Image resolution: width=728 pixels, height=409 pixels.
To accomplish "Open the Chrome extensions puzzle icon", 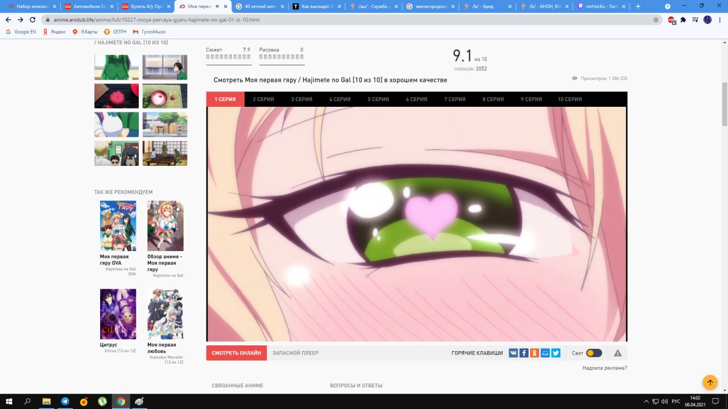I will [683, 19].
